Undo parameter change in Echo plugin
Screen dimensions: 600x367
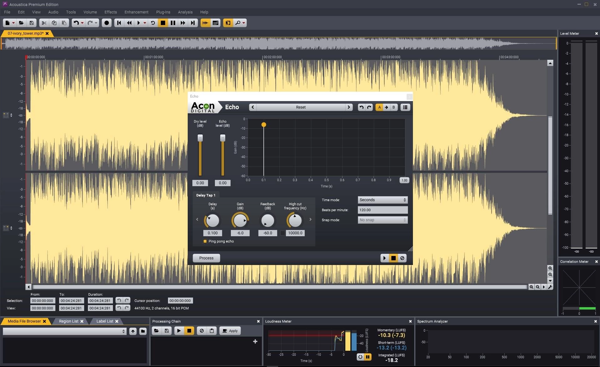(361, 107)
